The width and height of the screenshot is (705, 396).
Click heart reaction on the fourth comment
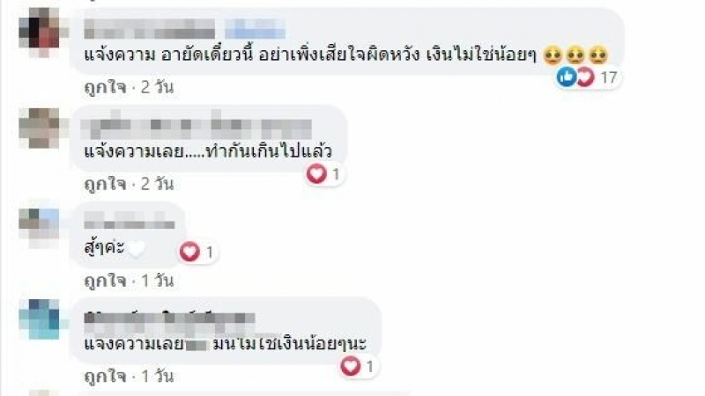350,366
